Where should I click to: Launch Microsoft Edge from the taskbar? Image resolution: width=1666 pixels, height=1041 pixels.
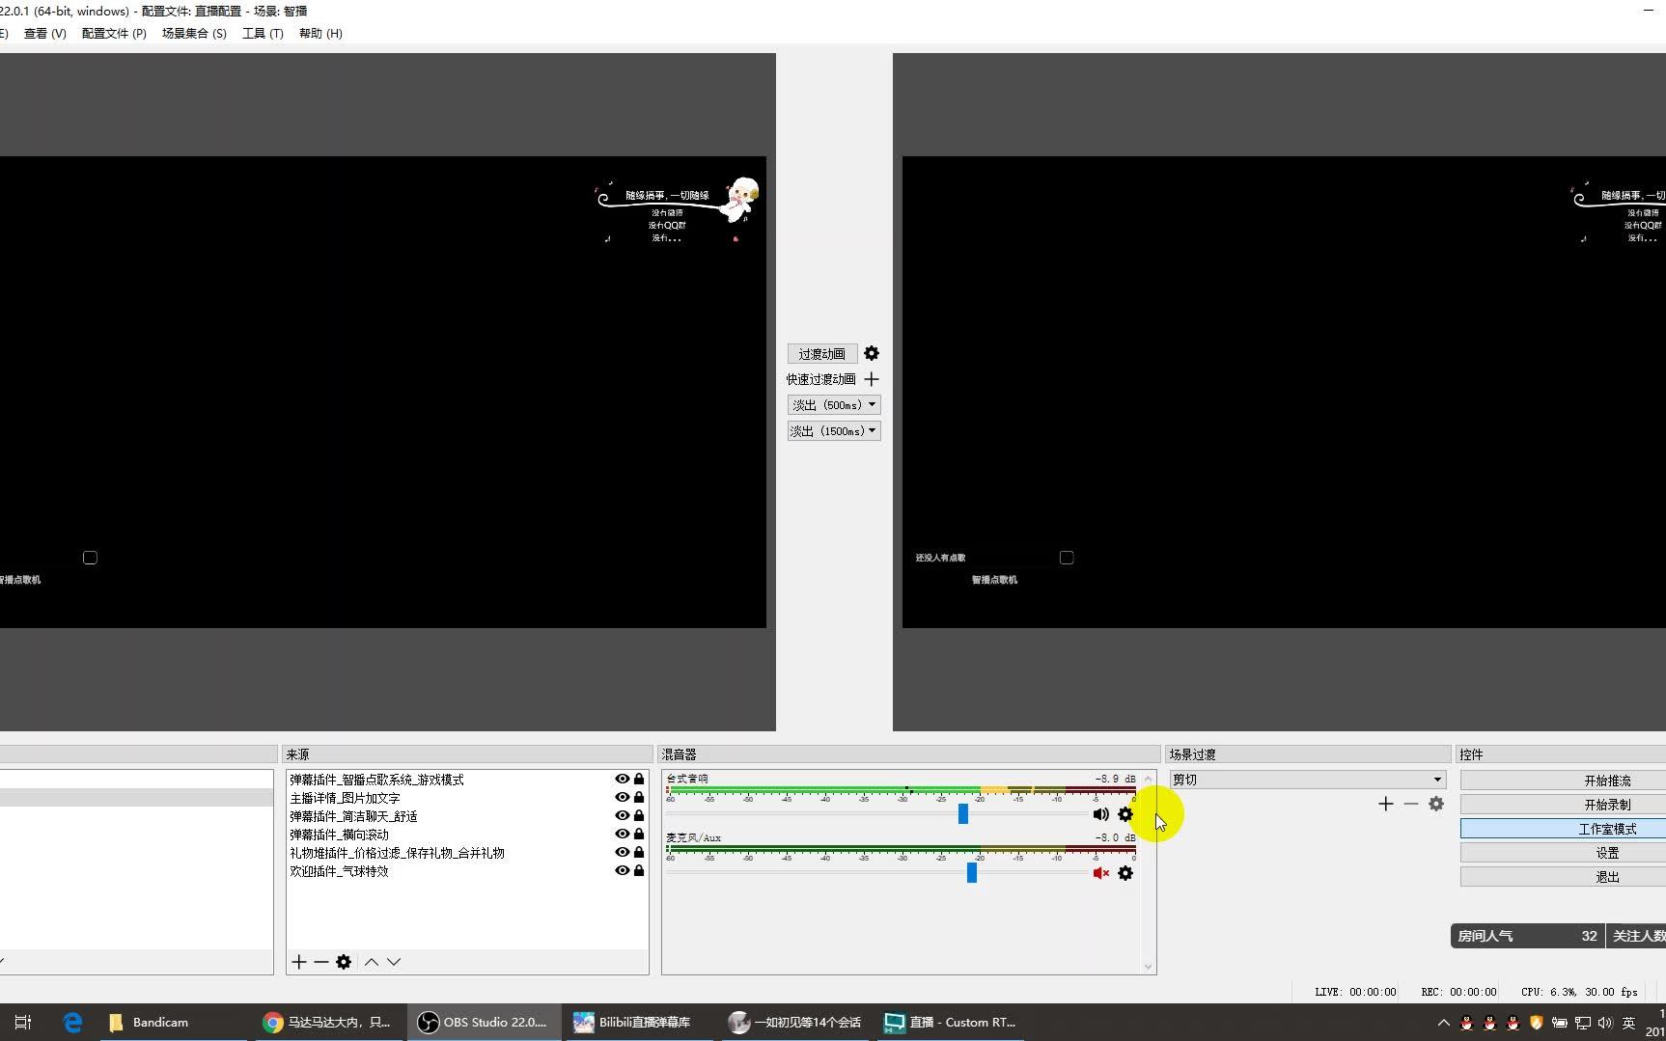72,1023
